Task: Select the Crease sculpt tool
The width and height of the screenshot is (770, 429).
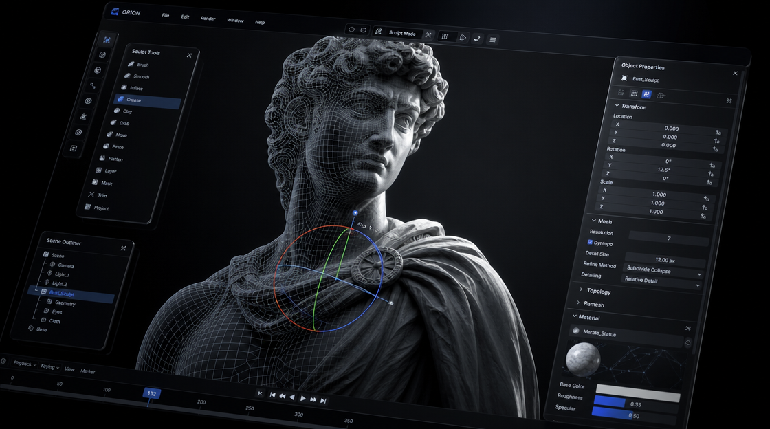Action: tap(147, 100)
